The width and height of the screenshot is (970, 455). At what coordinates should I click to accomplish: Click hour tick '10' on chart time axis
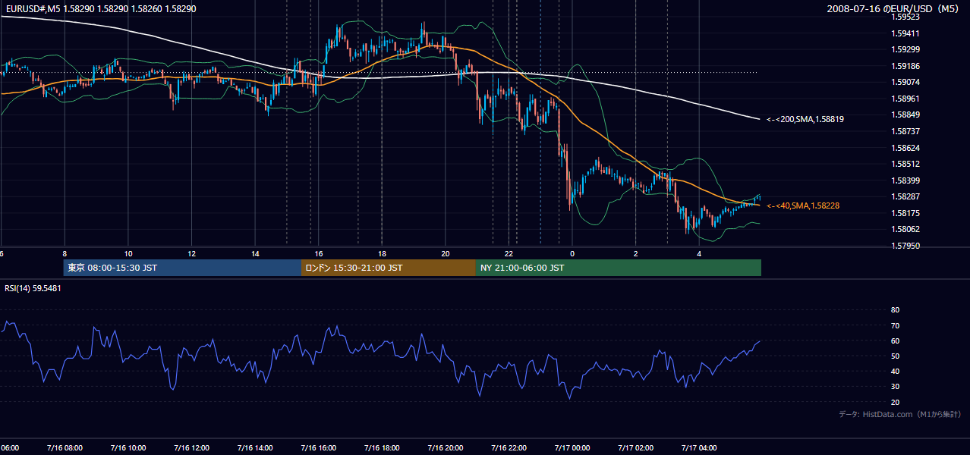[x=128, y=254]
